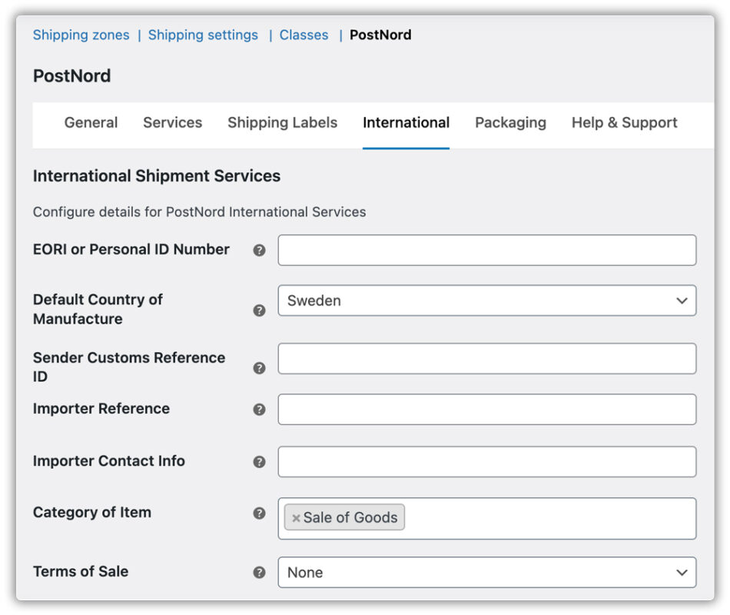Open the Packaging tab
Screen dimensions: 730x615
pyautogui.click(x=510, y=122)
